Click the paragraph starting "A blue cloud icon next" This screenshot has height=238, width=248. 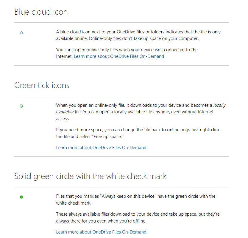tap(138, 35)
